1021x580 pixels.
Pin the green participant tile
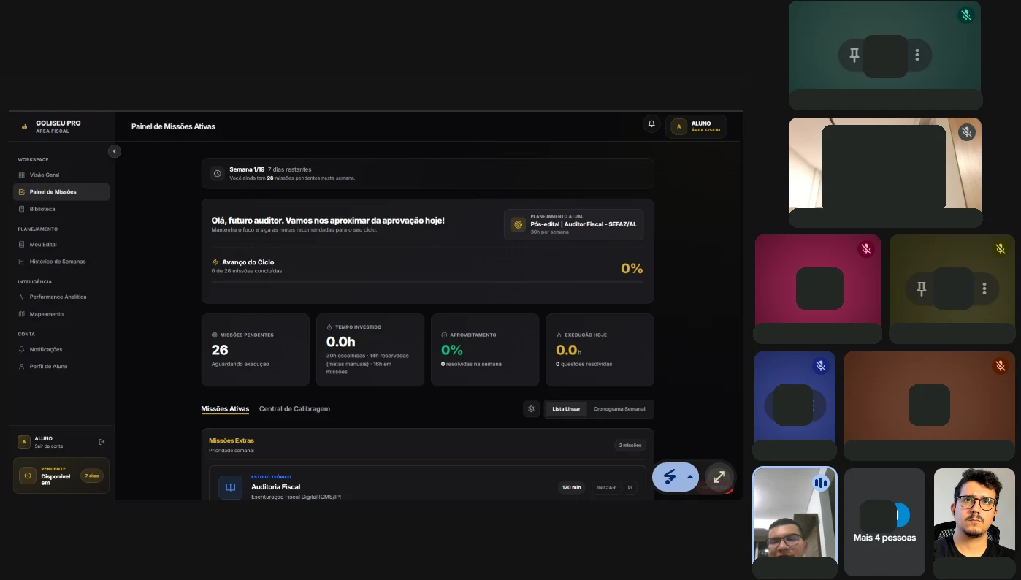(854, 55)
